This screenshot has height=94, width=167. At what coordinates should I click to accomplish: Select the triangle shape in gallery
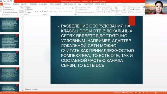point(98,9)
